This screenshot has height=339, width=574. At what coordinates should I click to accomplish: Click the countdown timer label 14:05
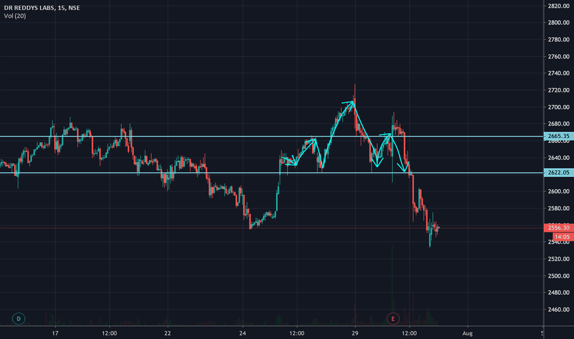[x=563, y=237]
